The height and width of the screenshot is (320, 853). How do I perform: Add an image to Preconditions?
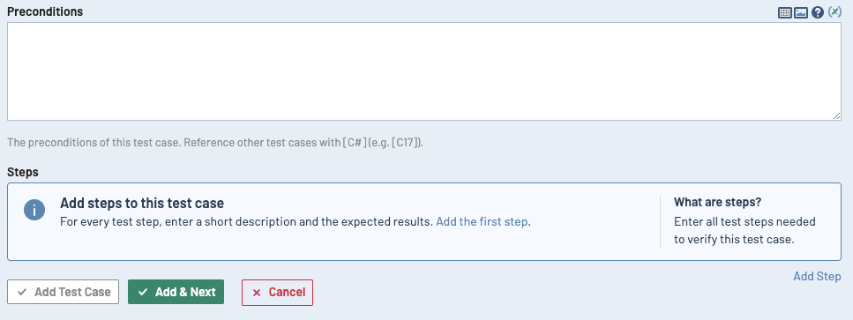[x=800, y=12]
